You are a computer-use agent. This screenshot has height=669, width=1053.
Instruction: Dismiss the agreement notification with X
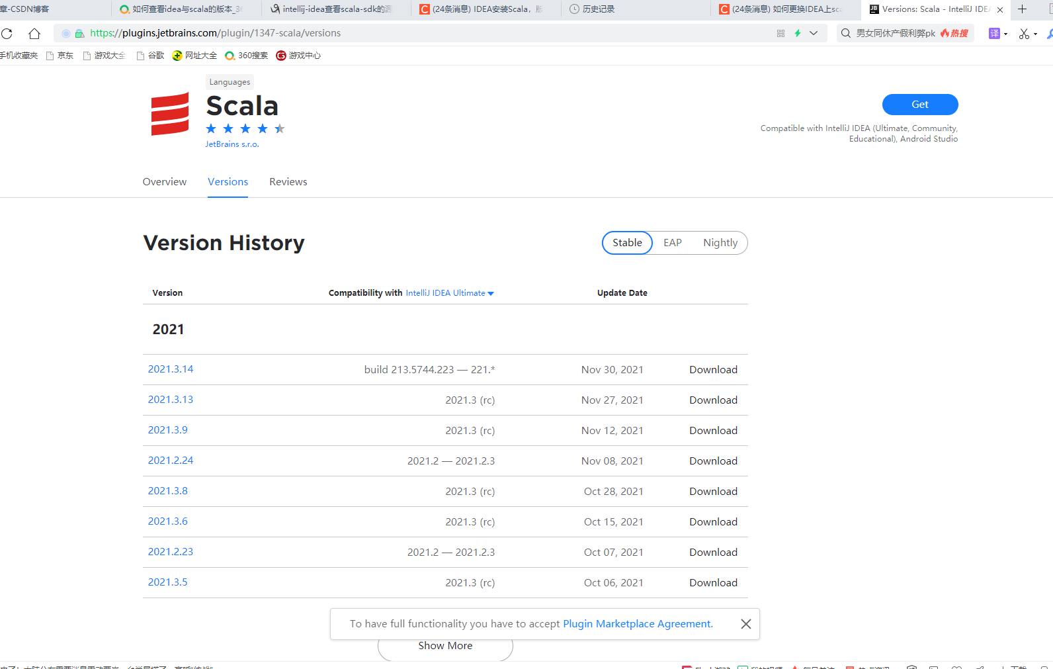click(x=746, y=624)
